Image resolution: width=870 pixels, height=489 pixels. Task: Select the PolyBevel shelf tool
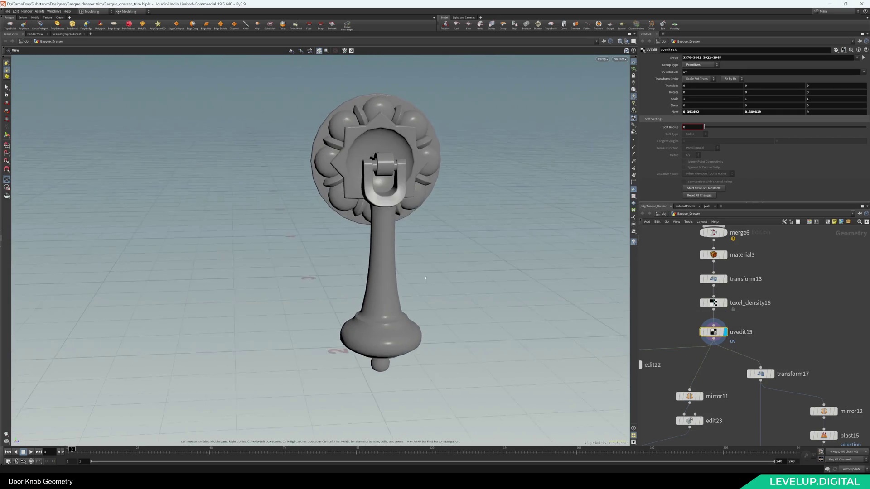pyautogui.click(x=72, y=25)
